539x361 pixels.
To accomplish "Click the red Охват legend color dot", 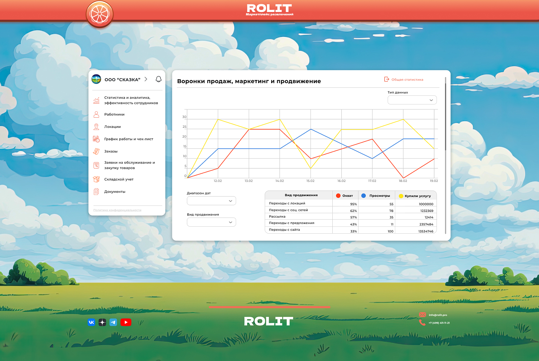I will pyautogui.click(x=338, y=196).
